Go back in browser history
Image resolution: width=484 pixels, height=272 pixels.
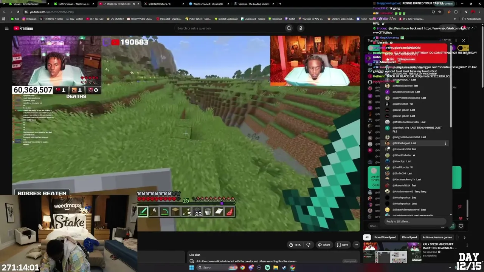(4, 12)
